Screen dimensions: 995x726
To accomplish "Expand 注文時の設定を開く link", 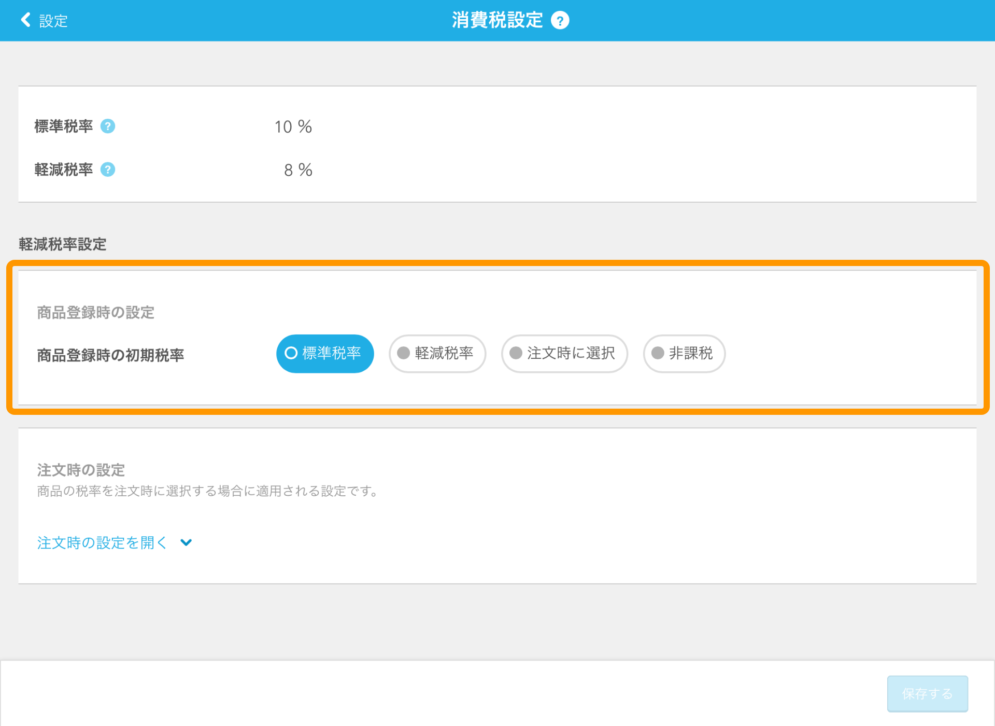I will point(102,543).
